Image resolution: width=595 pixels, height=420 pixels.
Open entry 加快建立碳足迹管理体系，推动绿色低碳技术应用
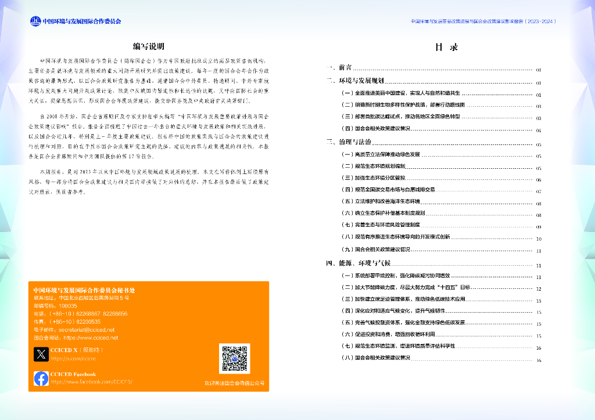tap(441, 299)
